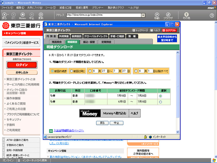Click the start month field showing 6
Viewport: 217px width, 163px height.
[95, 71]
